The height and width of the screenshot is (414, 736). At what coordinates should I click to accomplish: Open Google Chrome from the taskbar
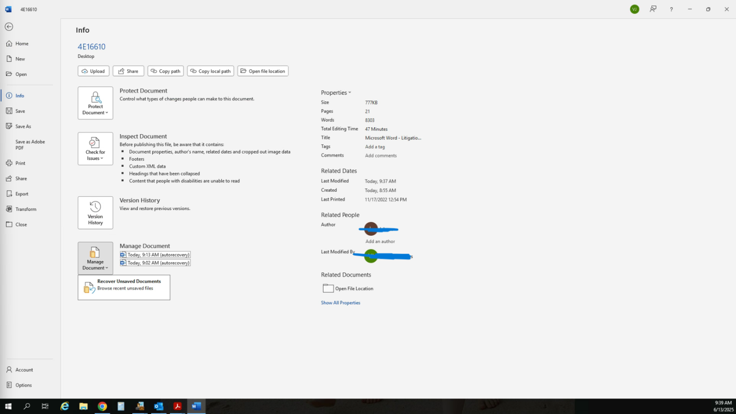pyautogui.click(x=102, y=406)
